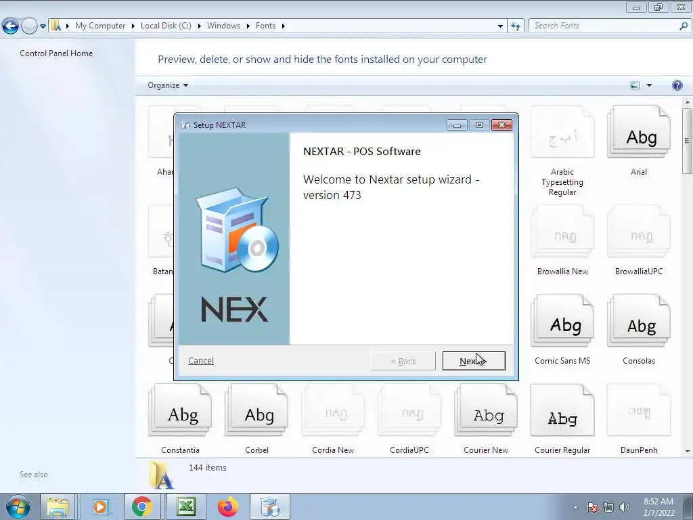Close the Setup NEXTAR window
This screenshot has height=520, width=693.
click(x=501, y=125)
